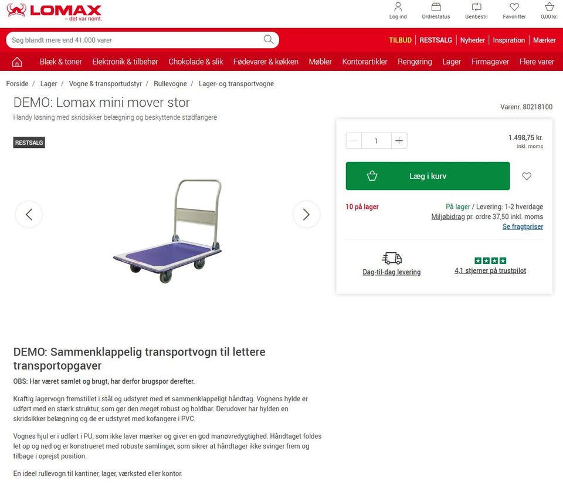This screenshot has width=563, height=484.
Task: Focus the product search field
Action: pyautogui.click(x=137, y=40)
